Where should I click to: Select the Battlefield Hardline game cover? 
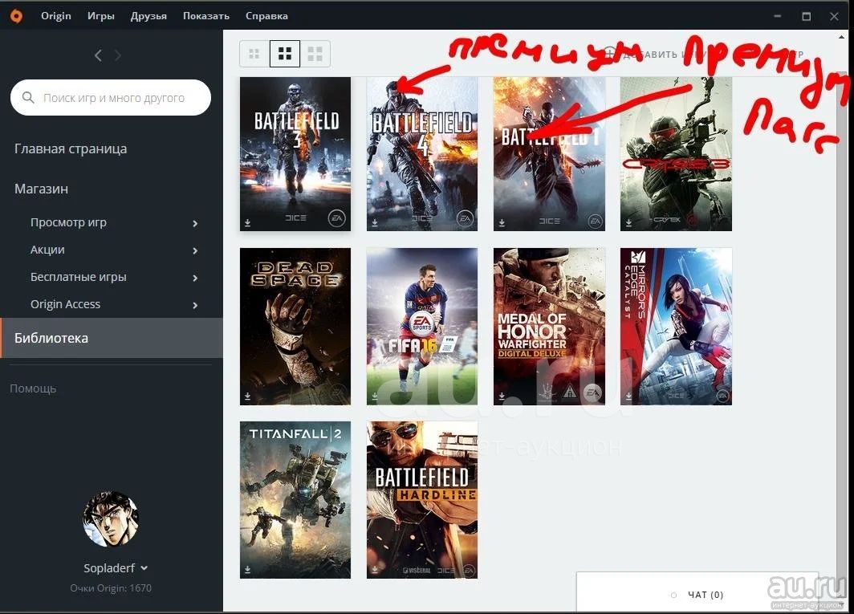(422, 499)
